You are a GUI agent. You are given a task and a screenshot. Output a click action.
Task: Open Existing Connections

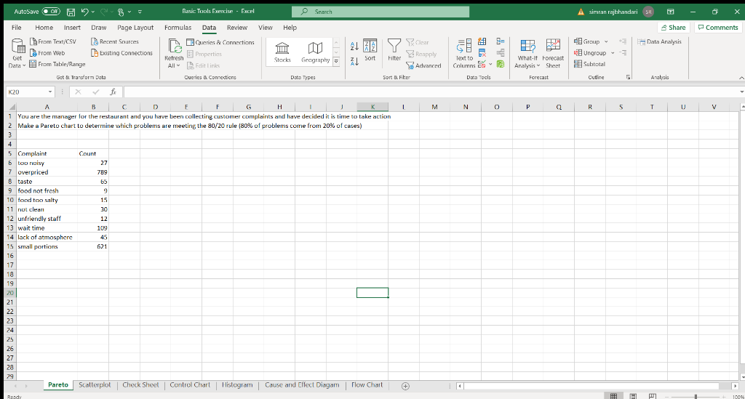click(121, 53)
